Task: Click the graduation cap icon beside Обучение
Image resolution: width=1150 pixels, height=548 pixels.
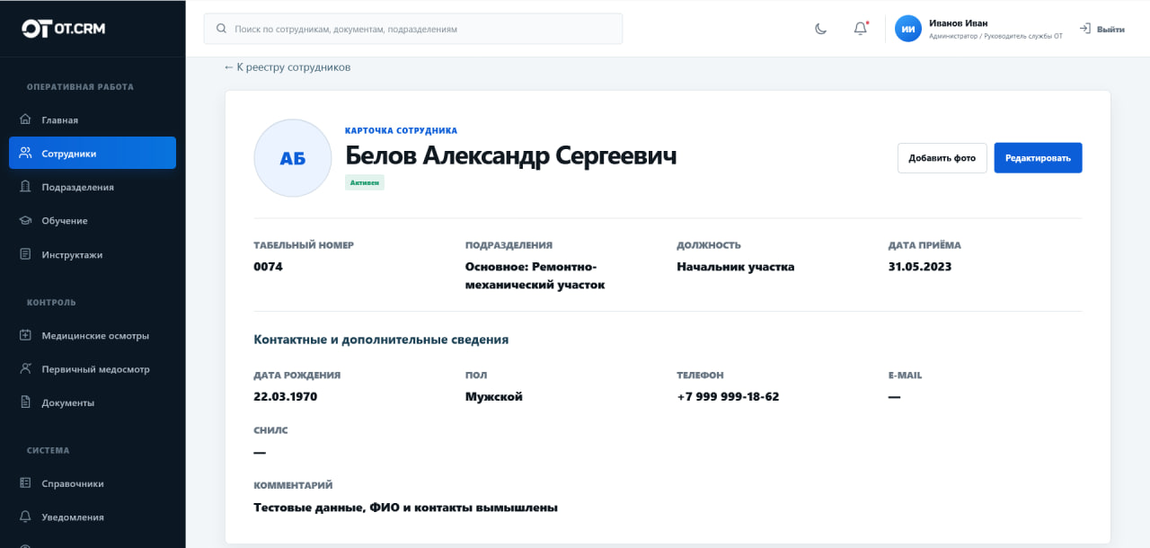Action: pyautogui.click(x=25, y=220)
